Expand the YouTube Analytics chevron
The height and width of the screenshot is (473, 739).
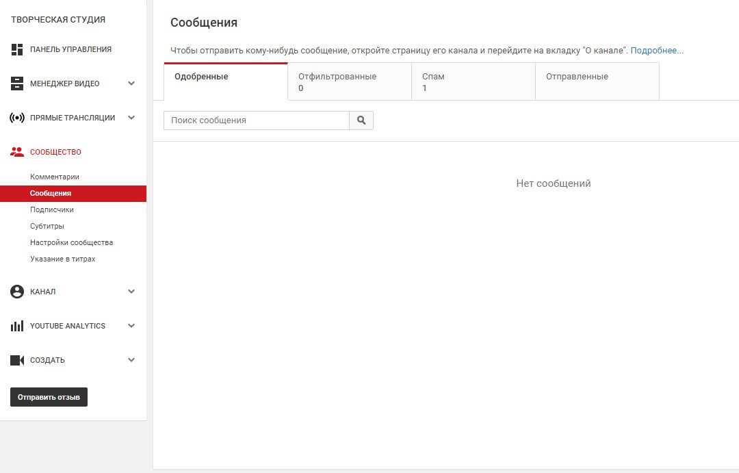pos(131,325)
